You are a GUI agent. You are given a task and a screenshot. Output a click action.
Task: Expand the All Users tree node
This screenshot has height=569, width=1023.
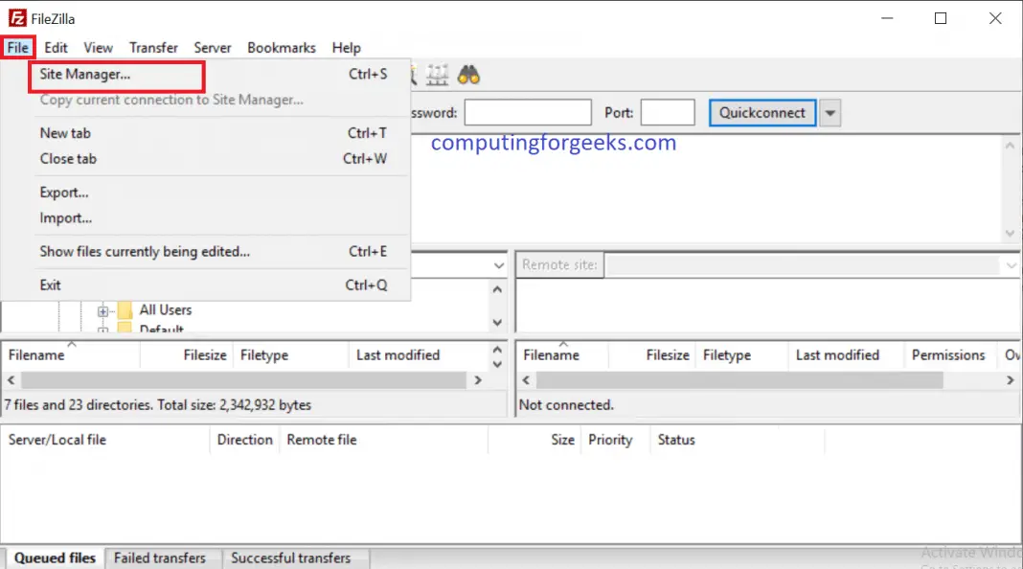pyautogui.click(x=102, y=309)
